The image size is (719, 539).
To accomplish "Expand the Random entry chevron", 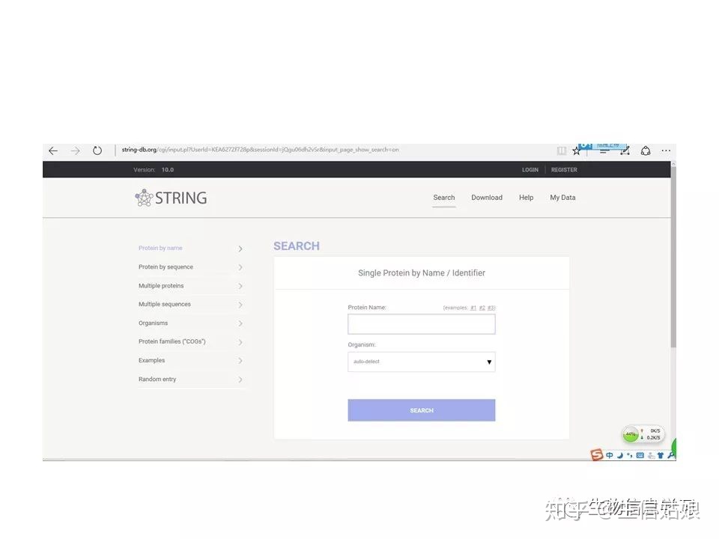I will click(240, 380).
